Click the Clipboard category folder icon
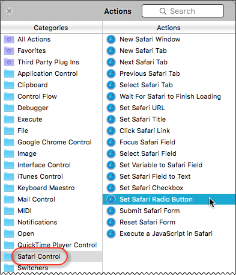Image resolution: width=236 pixels, height=275 pixels. click(x=9, y=85)
